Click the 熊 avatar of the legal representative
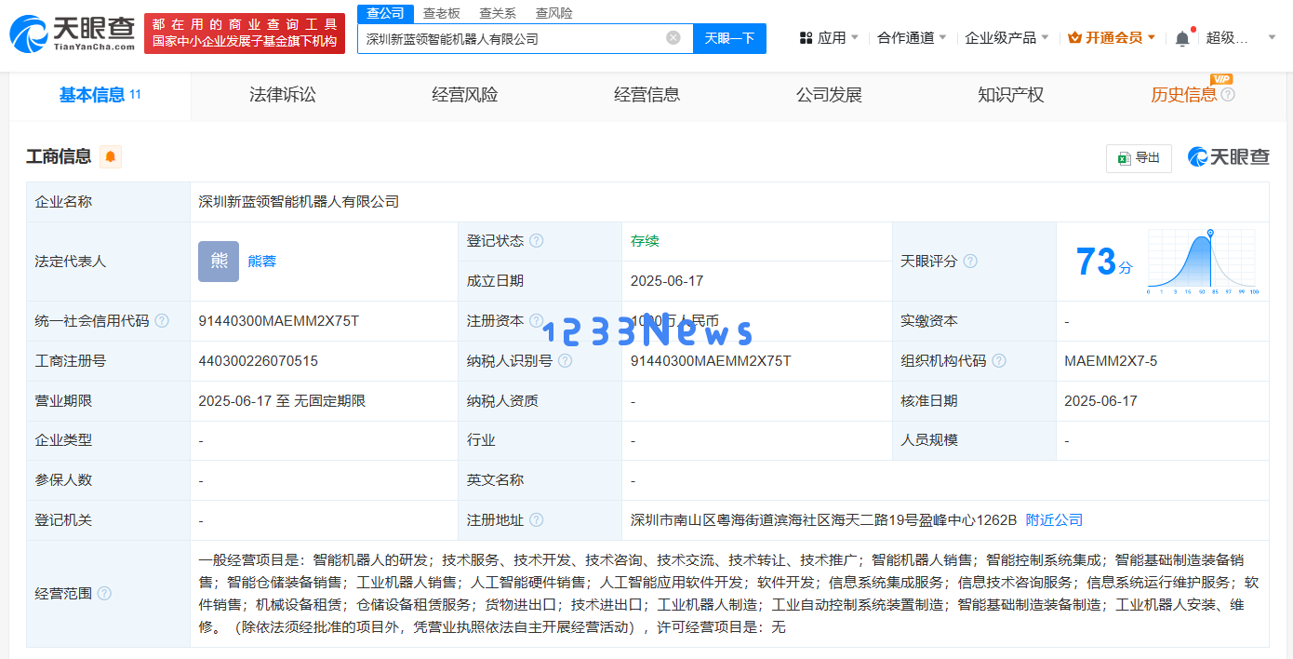This screenshot has width=1293, height=659. (x=219, y=262)
